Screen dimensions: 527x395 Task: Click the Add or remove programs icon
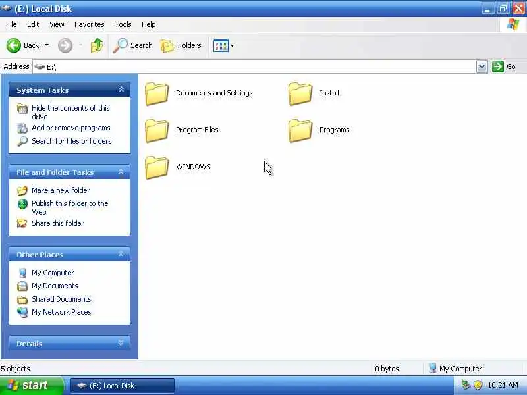pos(22,128)
